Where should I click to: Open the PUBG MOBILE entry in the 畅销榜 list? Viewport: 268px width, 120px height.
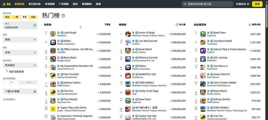coord(146,82)
